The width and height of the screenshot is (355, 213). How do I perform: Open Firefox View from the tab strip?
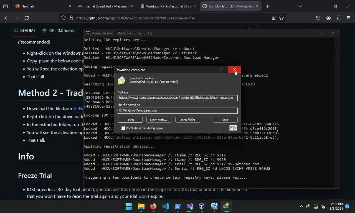[x=6, y=6]
